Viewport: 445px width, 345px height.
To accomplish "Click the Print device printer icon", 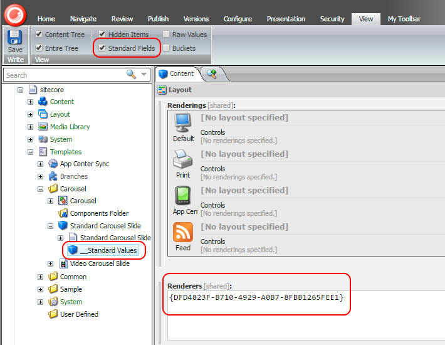I will tap(183, 159).
